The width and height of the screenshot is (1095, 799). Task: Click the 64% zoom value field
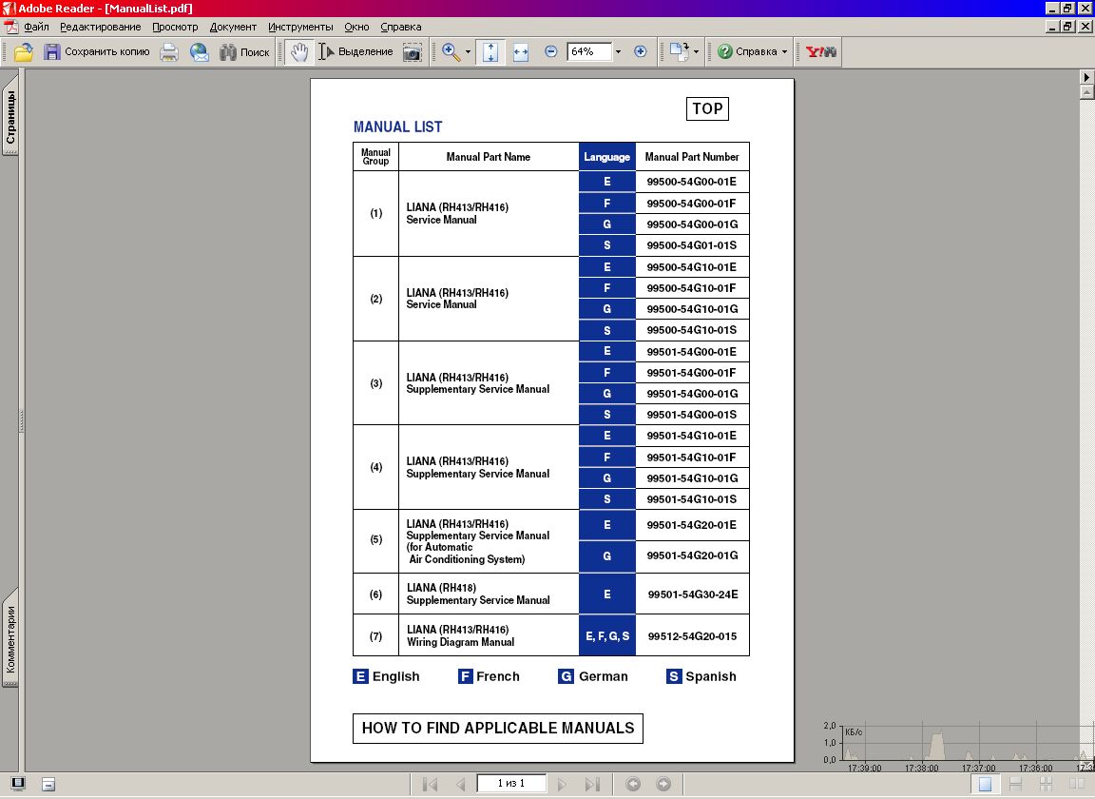point(588,51)
